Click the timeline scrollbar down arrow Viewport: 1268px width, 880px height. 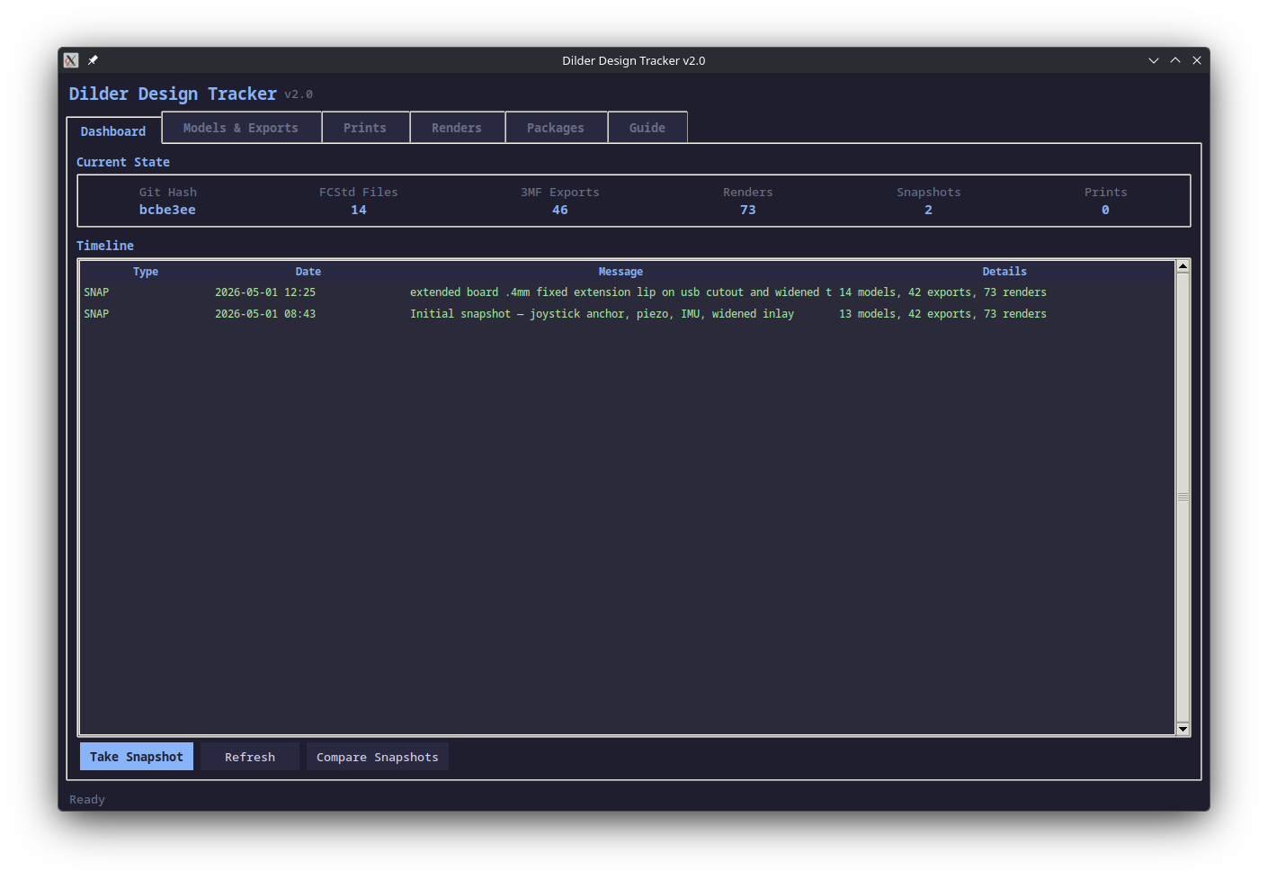pyautogui.click(x=1183, y=729)
